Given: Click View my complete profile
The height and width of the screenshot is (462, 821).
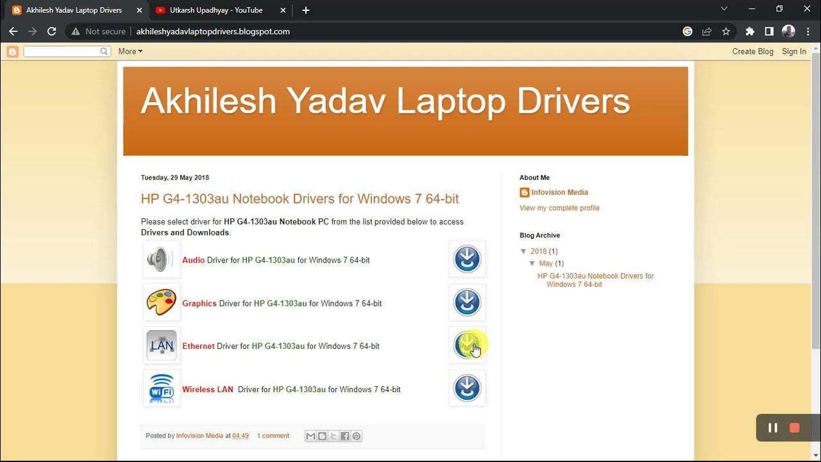Looking at the screenshot, I should point(559,208).
